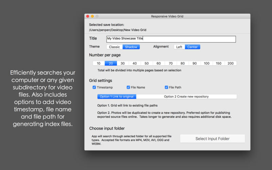Select Option 2 Create new repository
272x170 pixels.
tap(186, 97)
